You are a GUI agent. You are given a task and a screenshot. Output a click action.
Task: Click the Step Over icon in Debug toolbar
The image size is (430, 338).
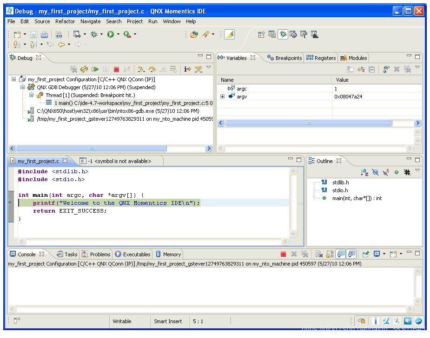coord(152,69)
